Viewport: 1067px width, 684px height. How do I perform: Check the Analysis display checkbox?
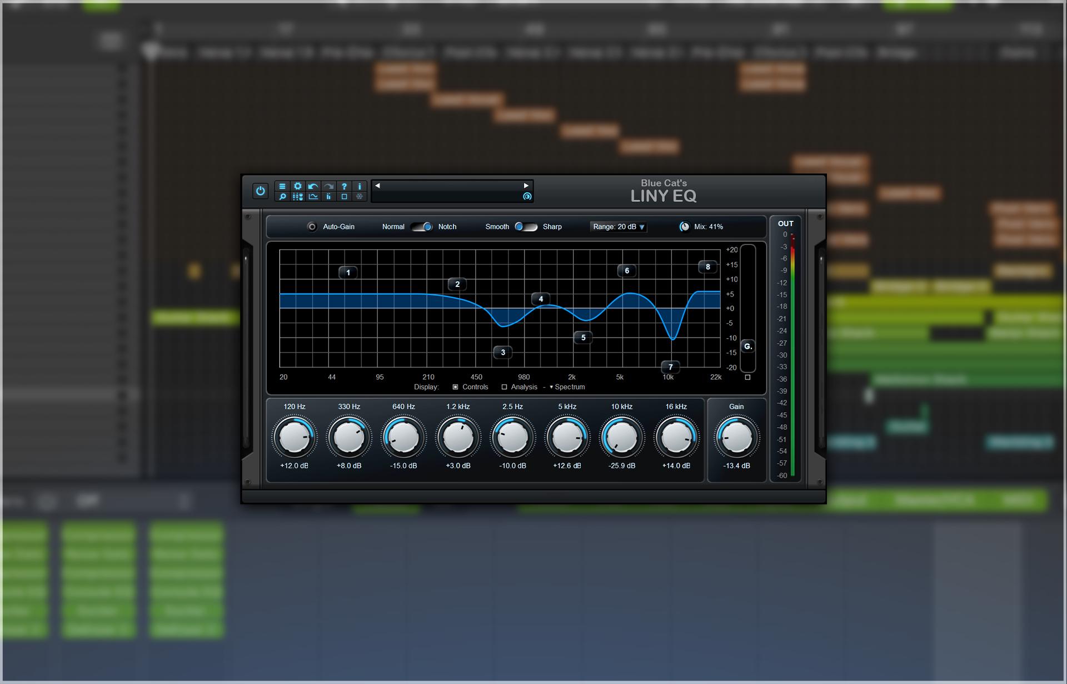pos(504,387)
